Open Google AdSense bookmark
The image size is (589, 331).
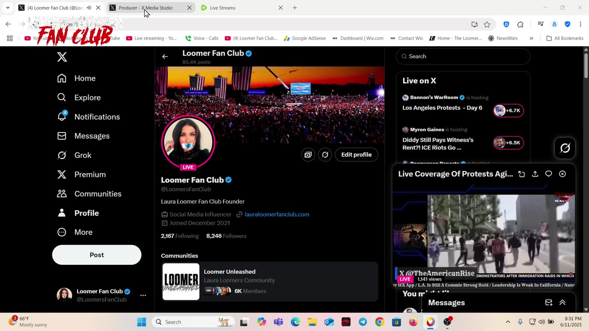pyautogui.click(x=305, y=38)
